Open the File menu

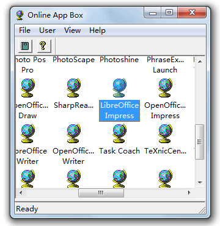(x=24, y=30)
